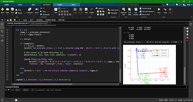
Task: Expand the Save button dropdown arrow
Action: [12, 15]
